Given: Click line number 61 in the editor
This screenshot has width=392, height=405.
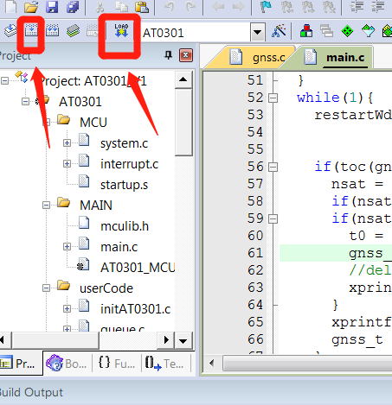Looking at the screenshot, I should point(255,253).
